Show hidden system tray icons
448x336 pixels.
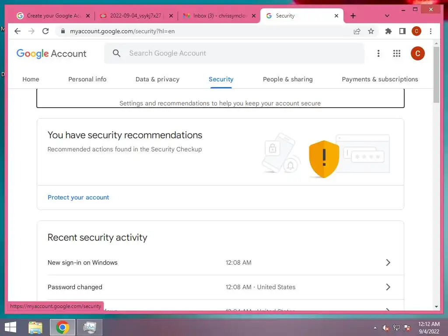coord(375,328)
